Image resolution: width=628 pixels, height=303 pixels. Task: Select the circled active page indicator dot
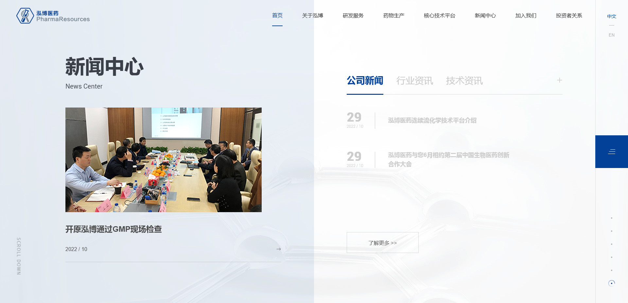(611, 283)
